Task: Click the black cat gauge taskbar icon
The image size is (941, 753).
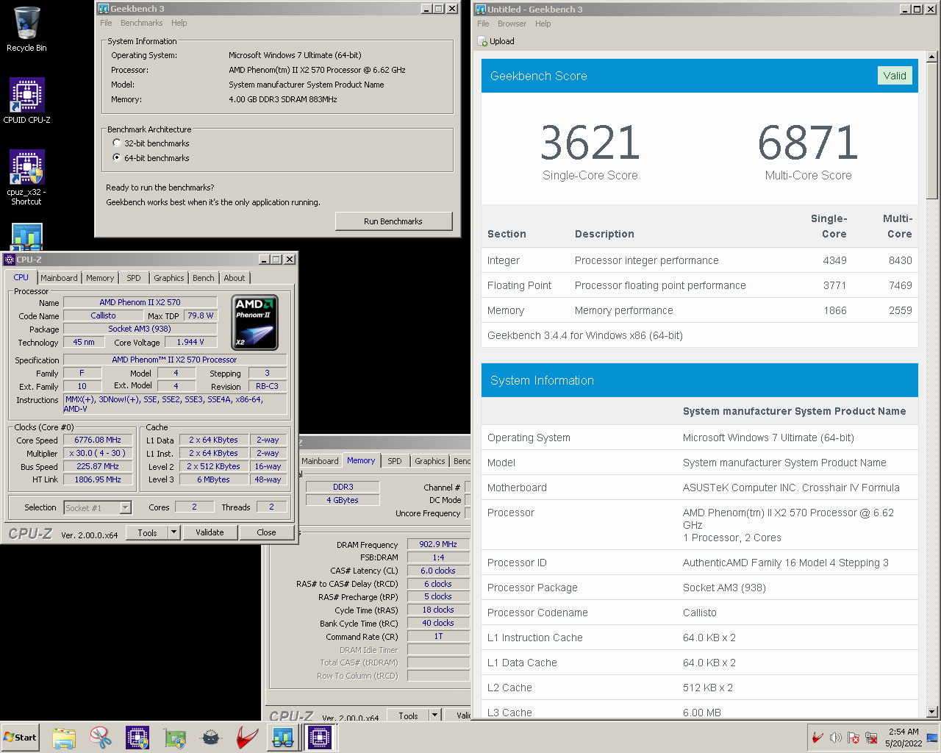Action: coord(211,737)
